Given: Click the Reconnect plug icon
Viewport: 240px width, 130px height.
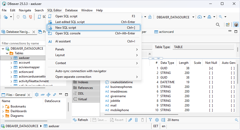Looking at the screenshot, I should (25, 17).
